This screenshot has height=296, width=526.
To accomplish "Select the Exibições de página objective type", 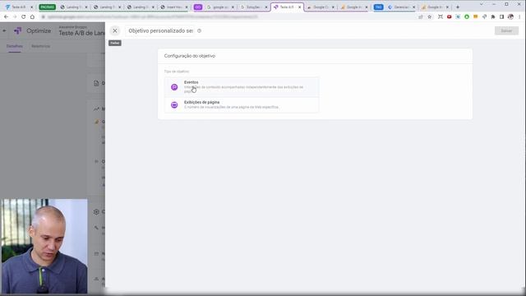I will tap(242, 104).
